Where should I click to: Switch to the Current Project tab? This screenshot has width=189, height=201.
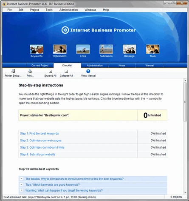click(40, 66)
